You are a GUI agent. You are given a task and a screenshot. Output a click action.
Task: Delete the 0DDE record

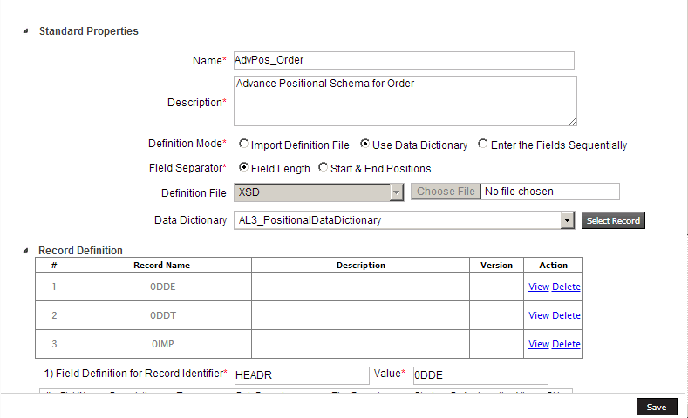(x=566, y=287)
